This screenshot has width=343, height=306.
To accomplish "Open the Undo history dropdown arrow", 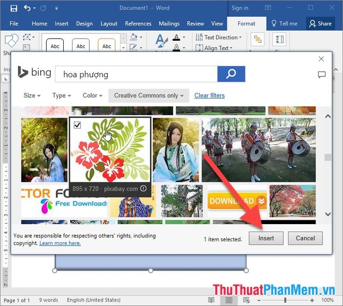I will [x=34, y=8].
